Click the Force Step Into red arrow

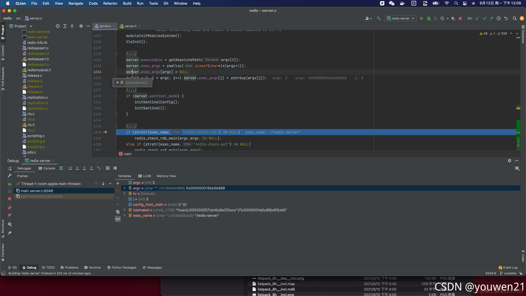pos(84,168)
